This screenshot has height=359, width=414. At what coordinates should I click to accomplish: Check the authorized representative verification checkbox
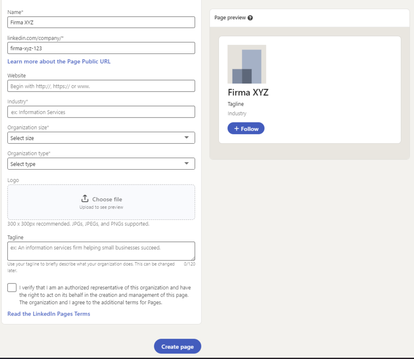(x=12, y=288)
